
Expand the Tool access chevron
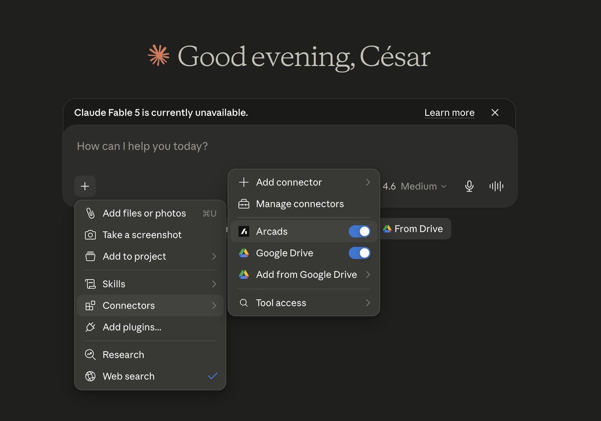point(368,303)
